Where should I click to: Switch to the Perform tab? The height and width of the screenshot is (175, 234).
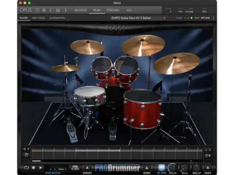(x=113, y=10)
